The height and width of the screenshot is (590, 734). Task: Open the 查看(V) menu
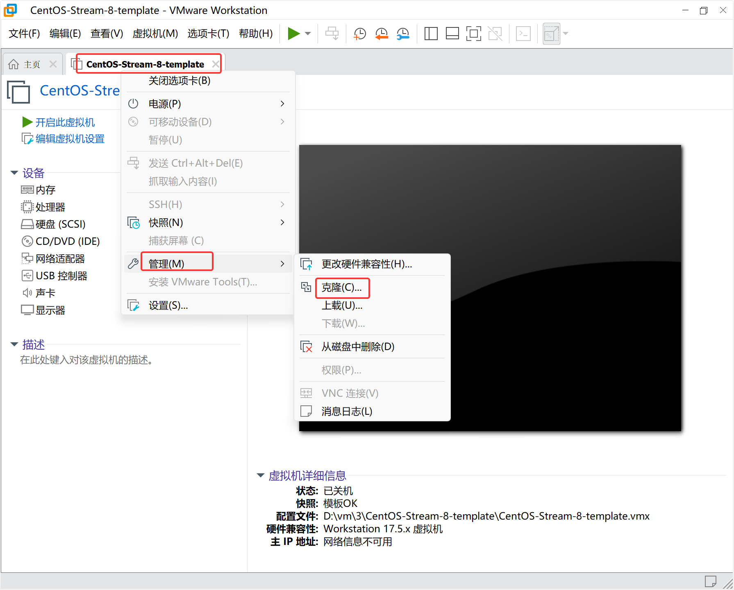tap(107, 34)
